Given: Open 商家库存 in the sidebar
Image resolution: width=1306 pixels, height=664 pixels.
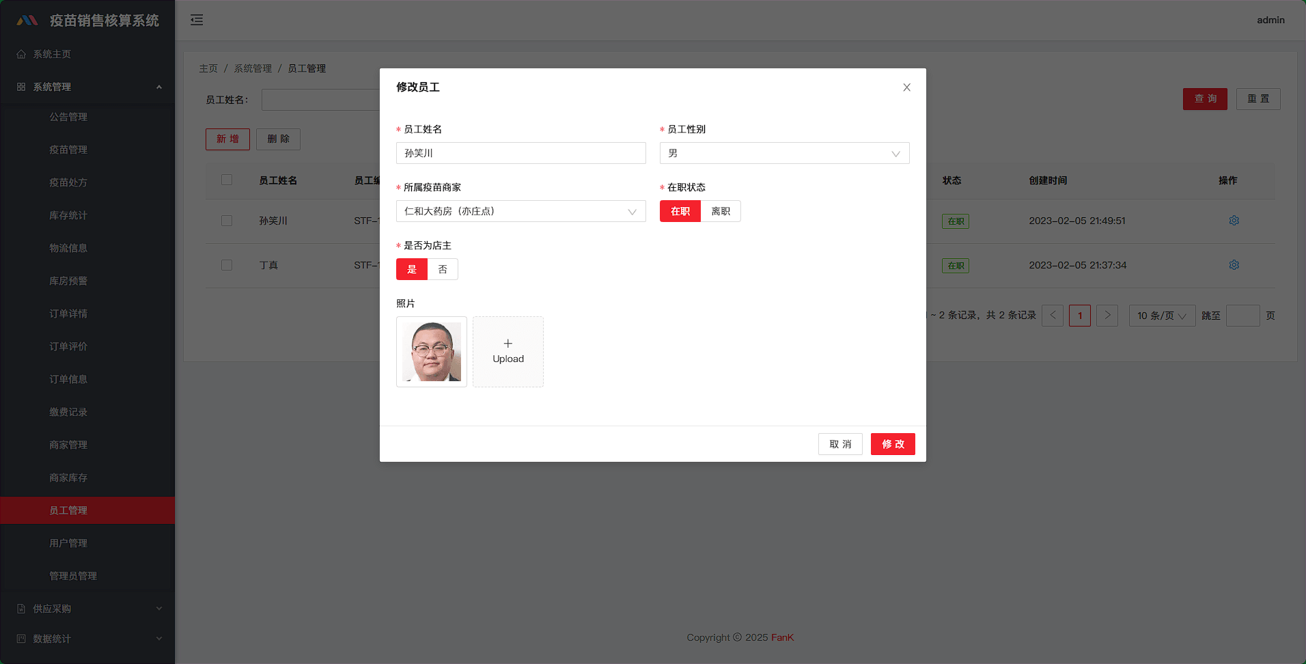Looking at the screenshot, I should (x=68, y=478).
